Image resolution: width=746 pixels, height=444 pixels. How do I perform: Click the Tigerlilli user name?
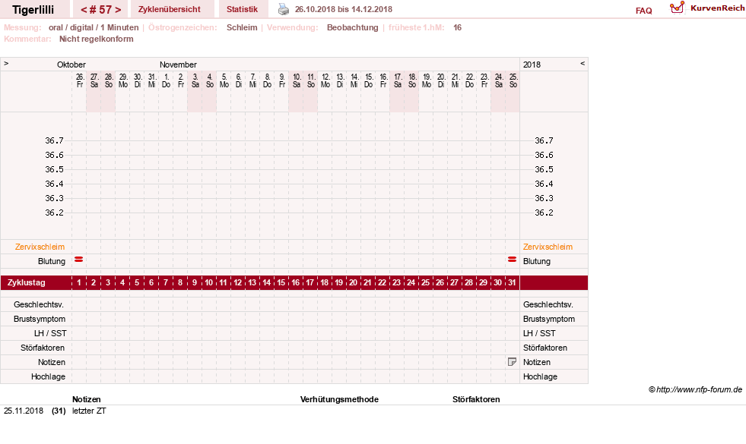33,10
